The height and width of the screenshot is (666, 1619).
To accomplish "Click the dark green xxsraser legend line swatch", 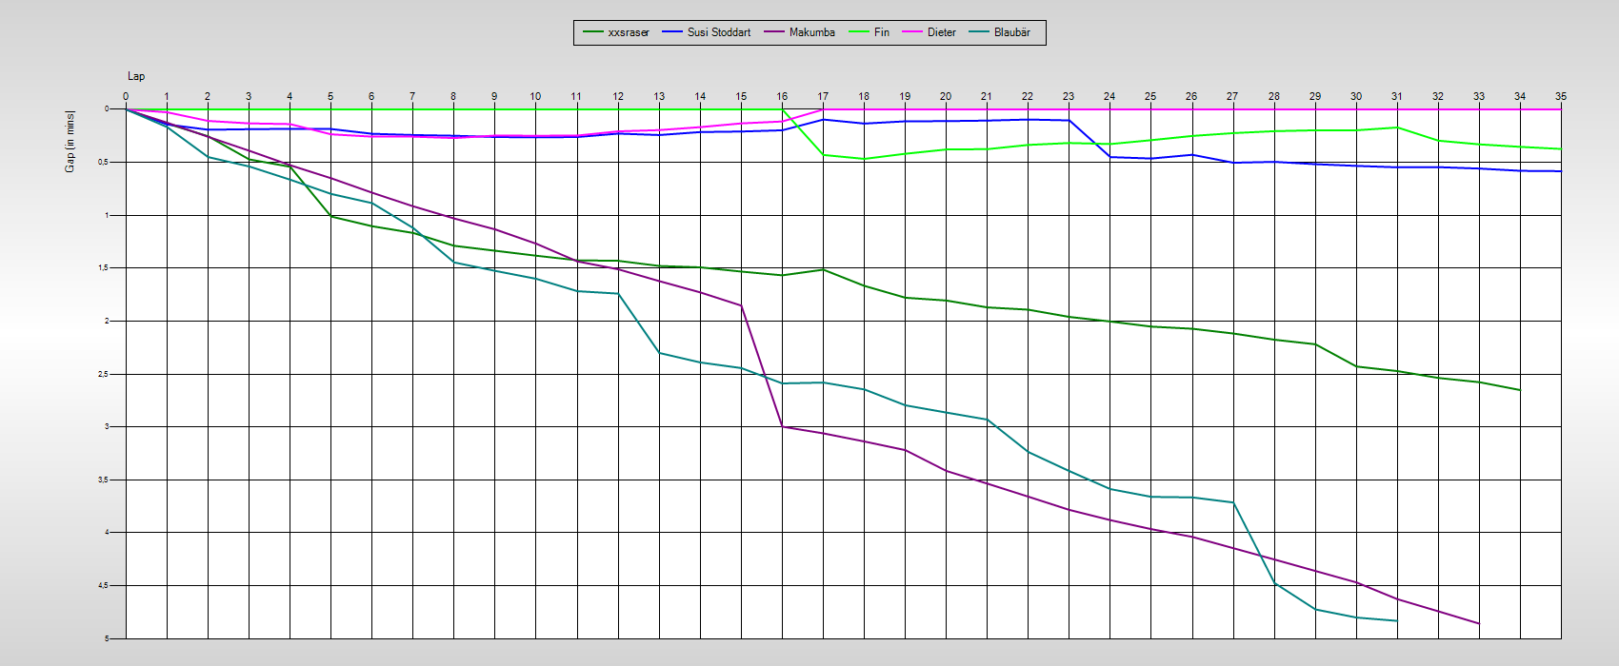I will click(592, 32).
